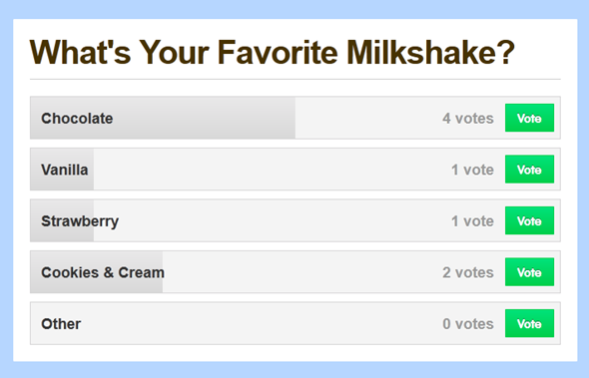Click empty area of Vanilla row
The image size is (589, 378).
tap(271, 170)
